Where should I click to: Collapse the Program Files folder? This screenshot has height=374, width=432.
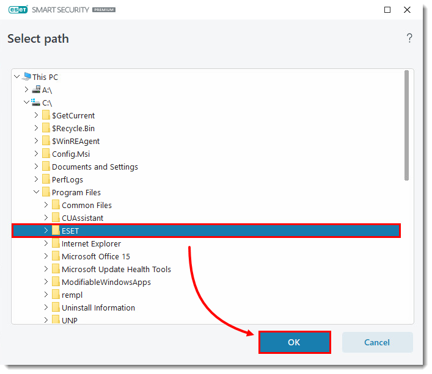(37, 192)
